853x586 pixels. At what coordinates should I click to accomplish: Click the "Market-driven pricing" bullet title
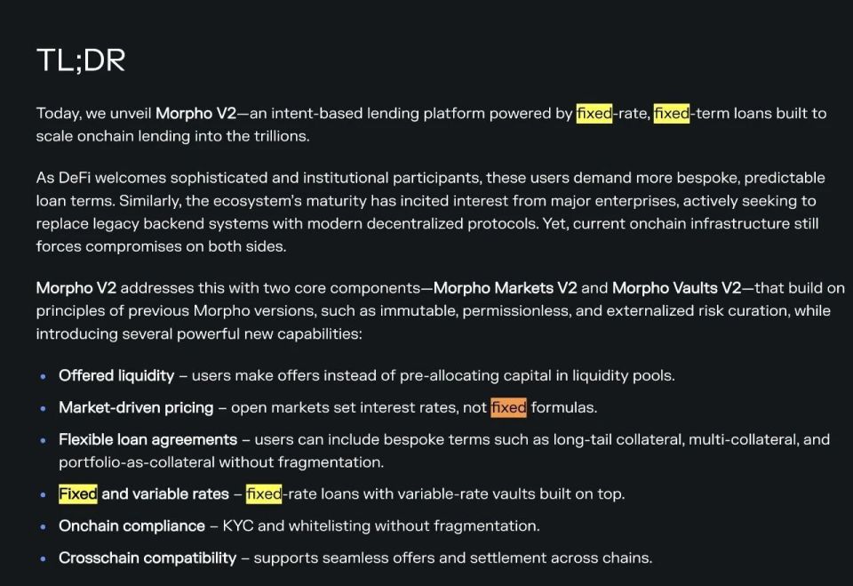tap(136, 408)
